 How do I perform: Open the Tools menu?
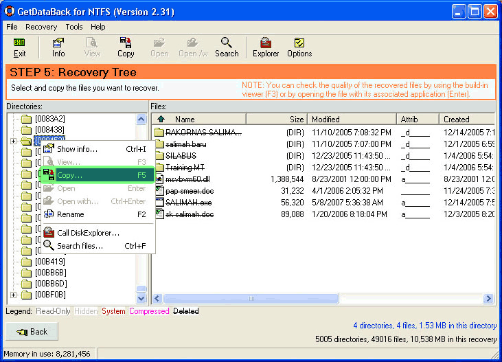coord(74,27)
